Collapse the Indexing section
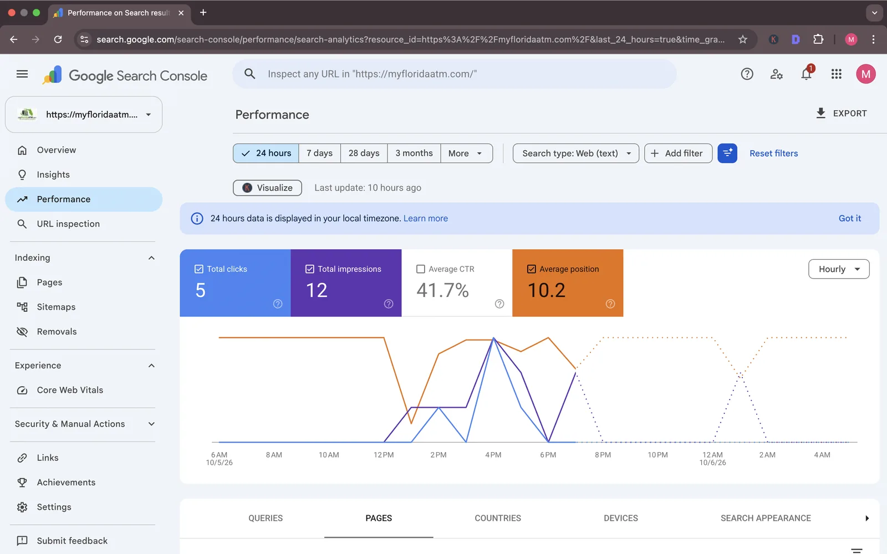Screen dimensions: 887x554 coord(151,258)
